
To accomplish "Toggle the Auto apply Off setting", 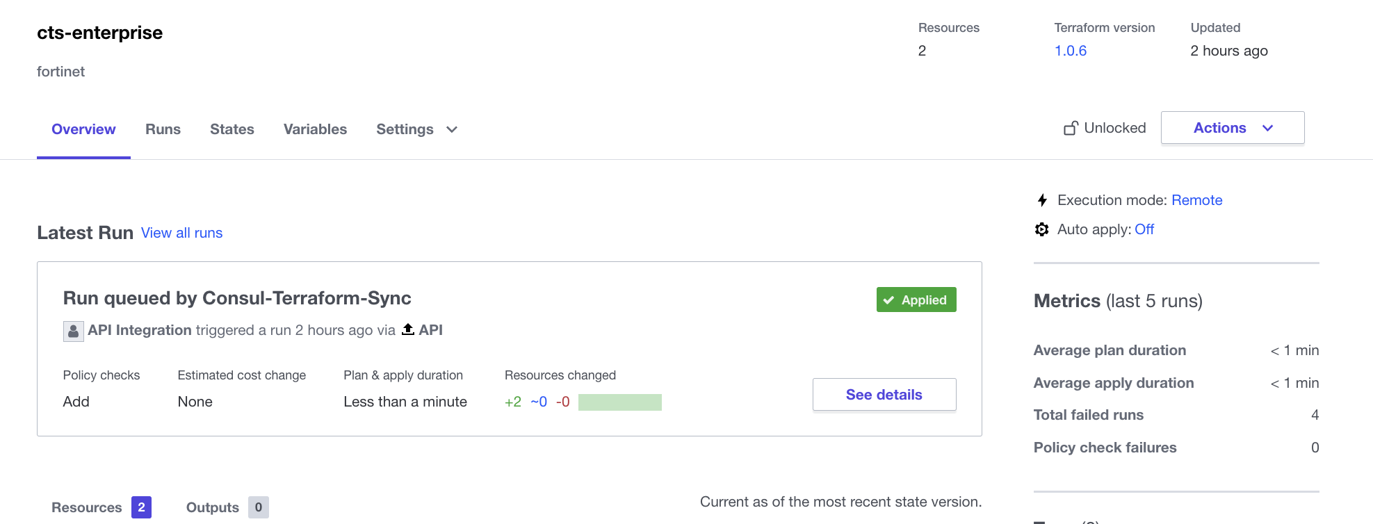I will [x=1144, y=229].
